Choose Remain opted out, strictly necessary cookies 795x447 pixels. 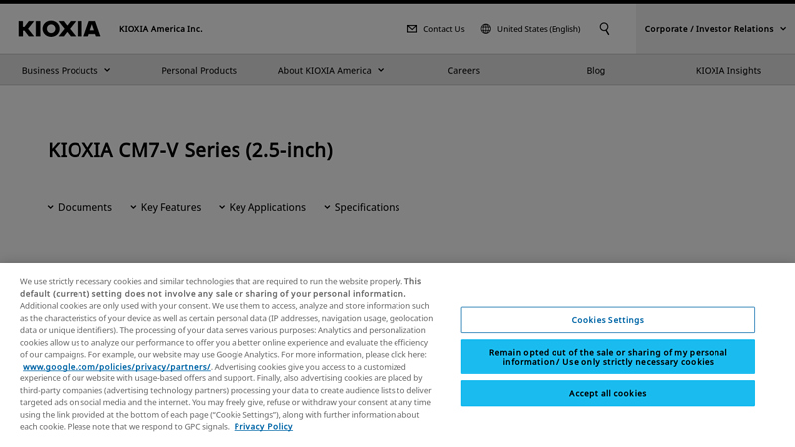pos(607,357)
